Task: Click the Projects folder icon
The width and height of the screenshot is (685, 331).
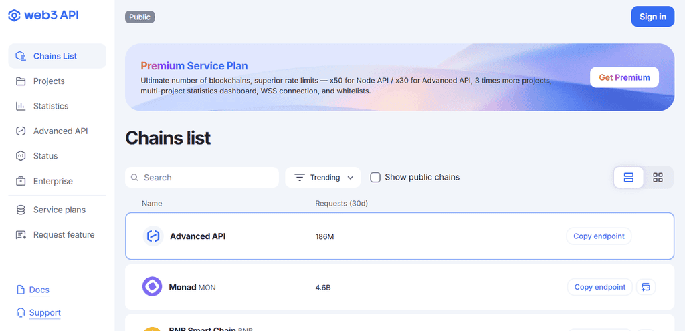Action: tap(21, 81)
